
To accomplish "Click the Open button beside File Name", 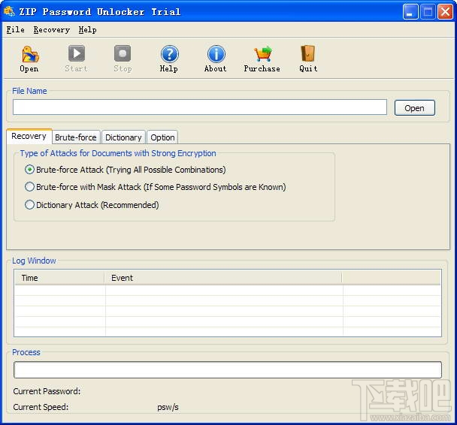I will [x=414, y=108].
